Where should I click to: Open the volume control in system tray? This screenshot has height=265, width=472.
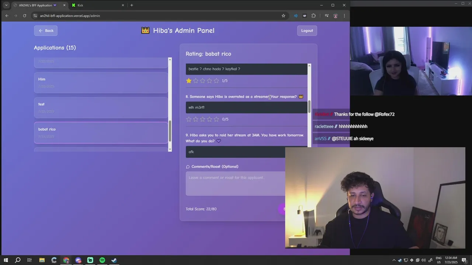click(x=423, y=260)
